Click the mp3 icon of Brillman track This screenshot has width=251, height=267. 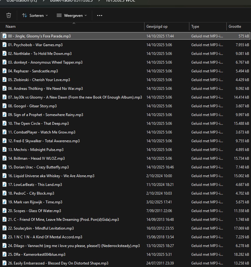click(x=4, y=158)
